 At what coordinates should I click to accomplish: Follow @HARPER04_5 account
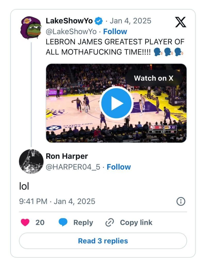[119, 167]
